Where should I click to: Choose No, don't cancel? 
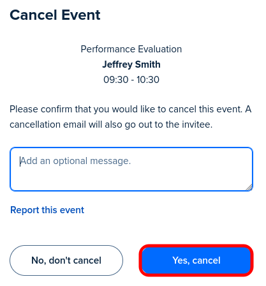coord(66,260)
